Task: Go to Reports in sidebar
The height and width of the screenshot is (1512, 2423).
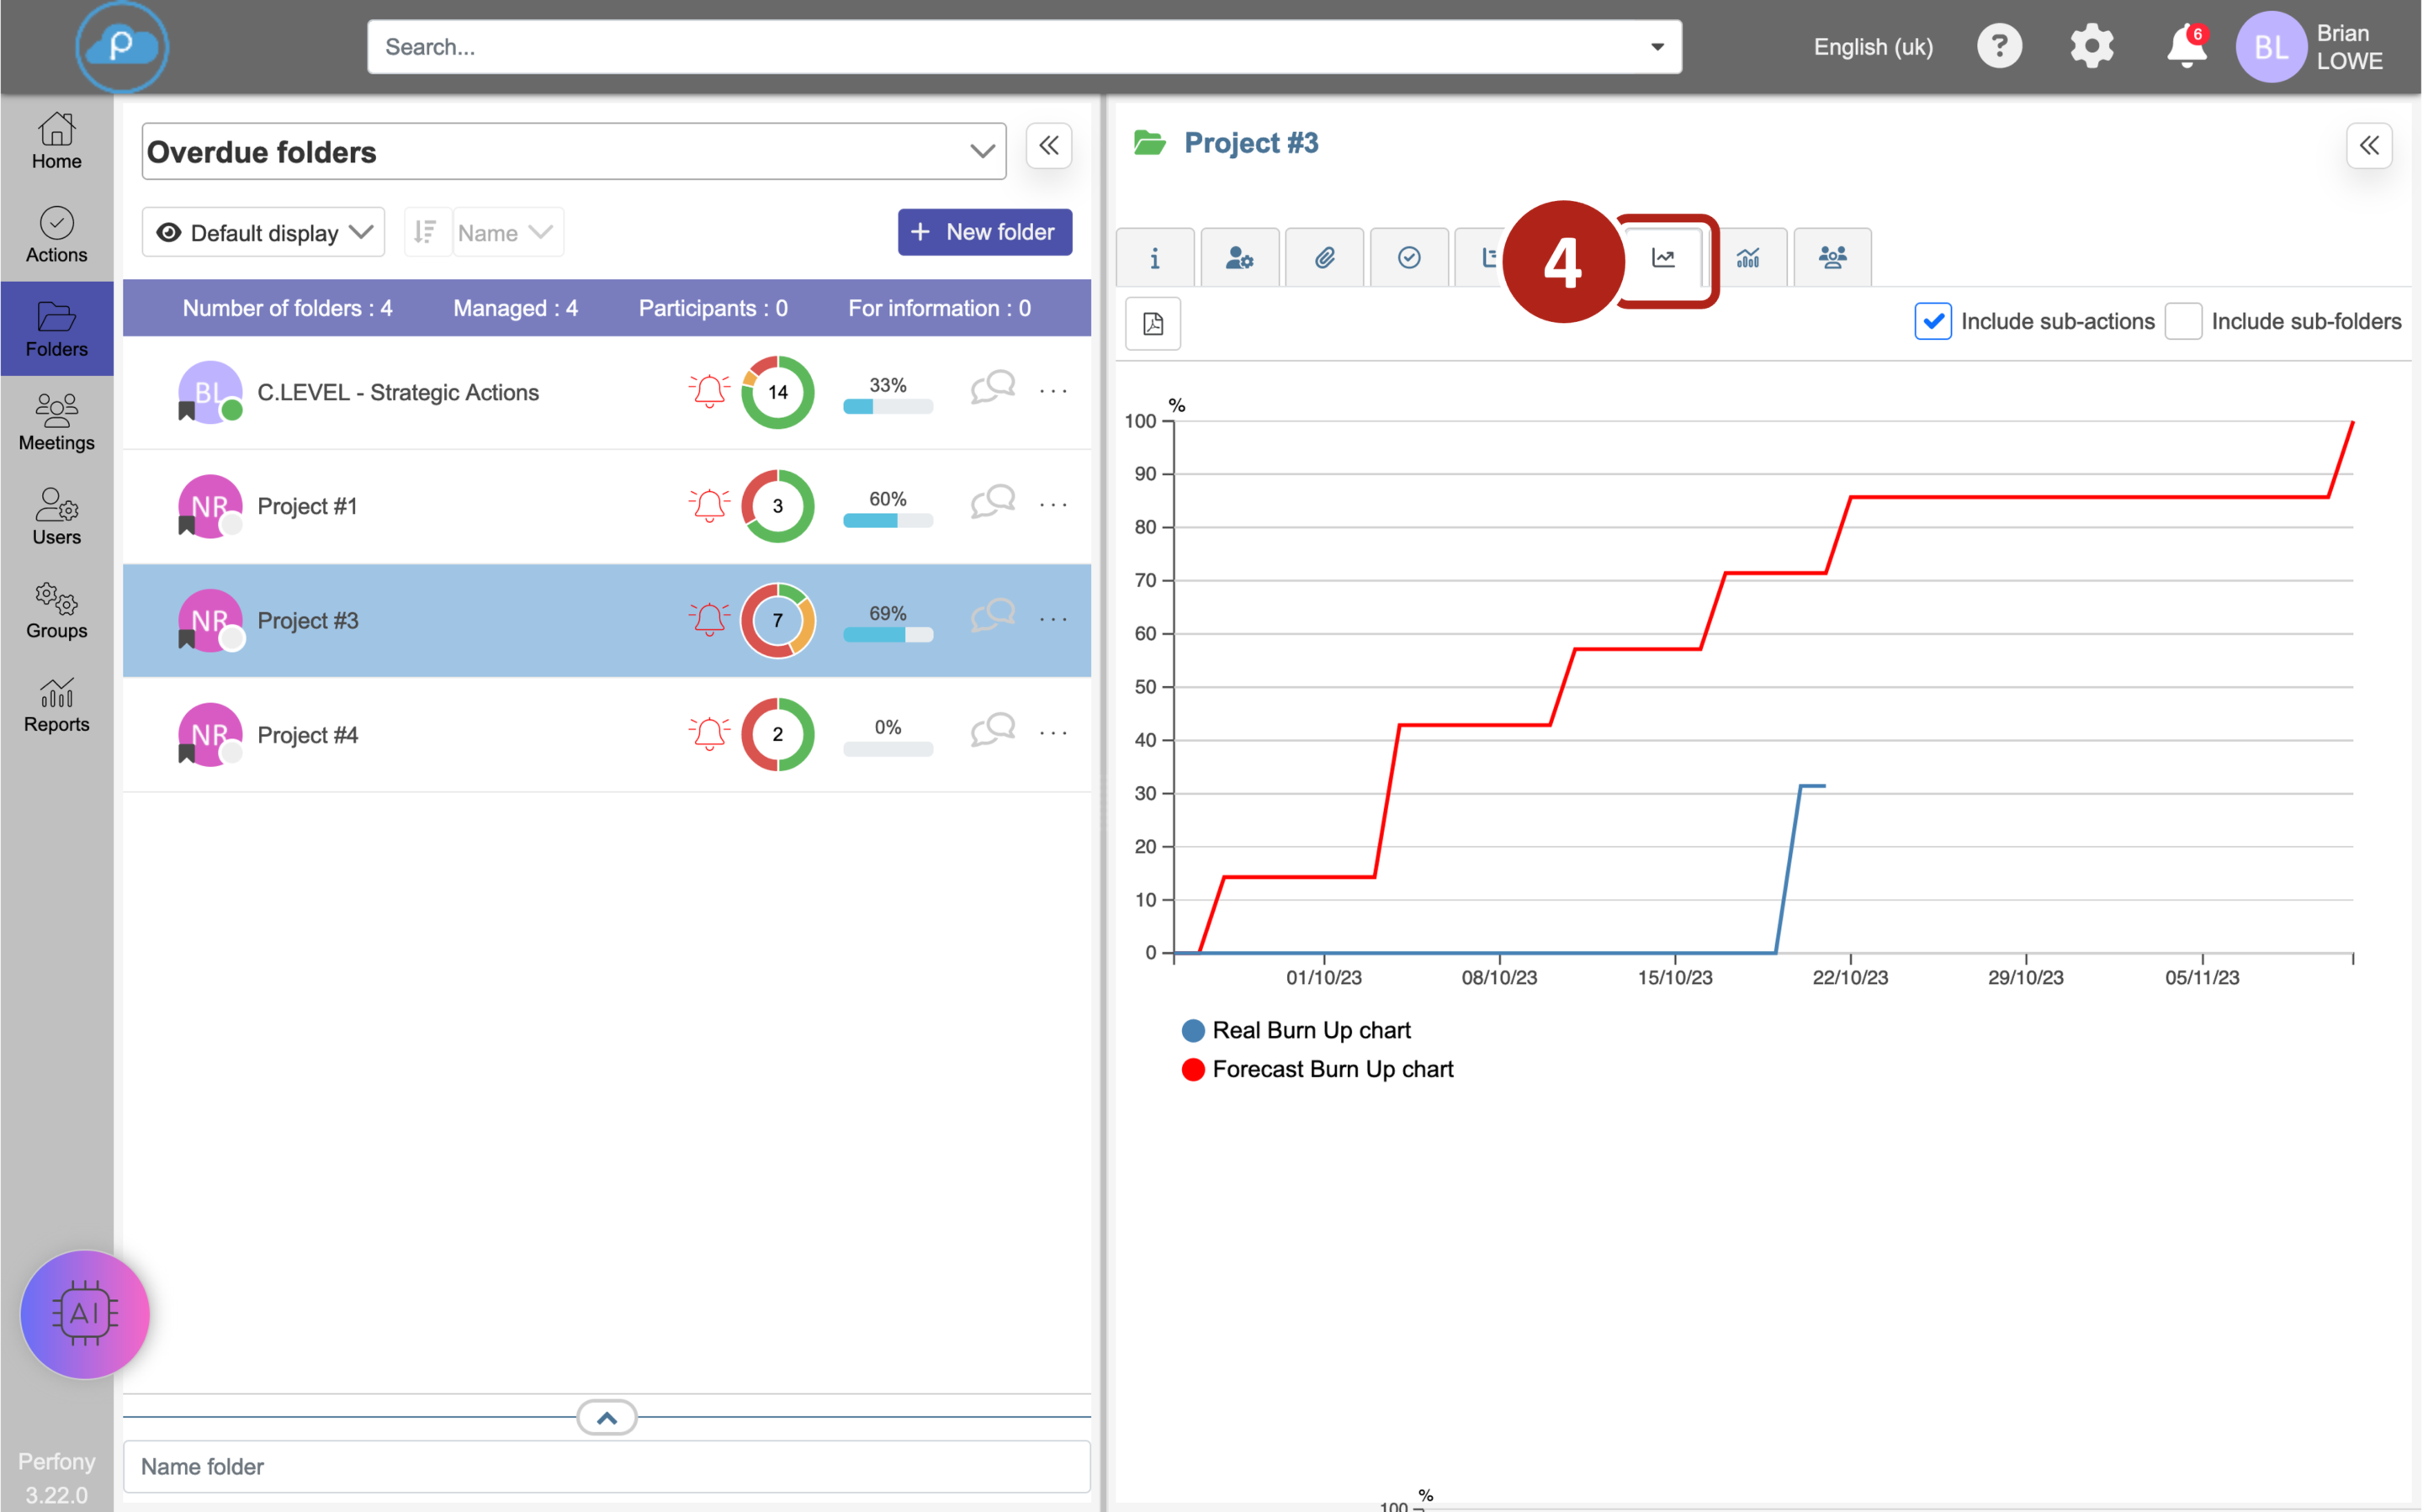Action: 57,706
